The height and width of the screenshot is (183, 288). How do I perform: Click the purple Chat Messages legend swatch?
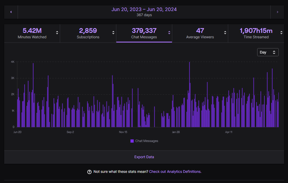click(132, 141)
